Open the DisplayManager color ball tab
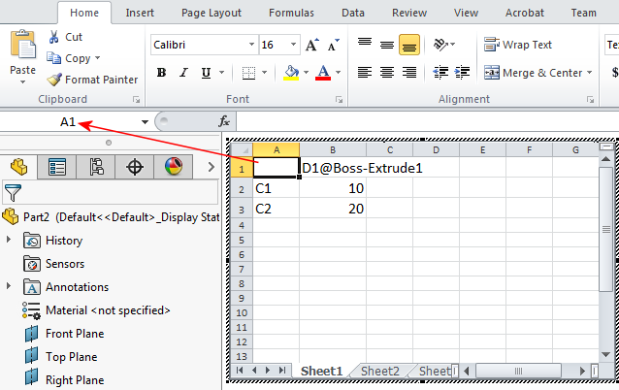The image size is (619, 390). coord(173,167)
